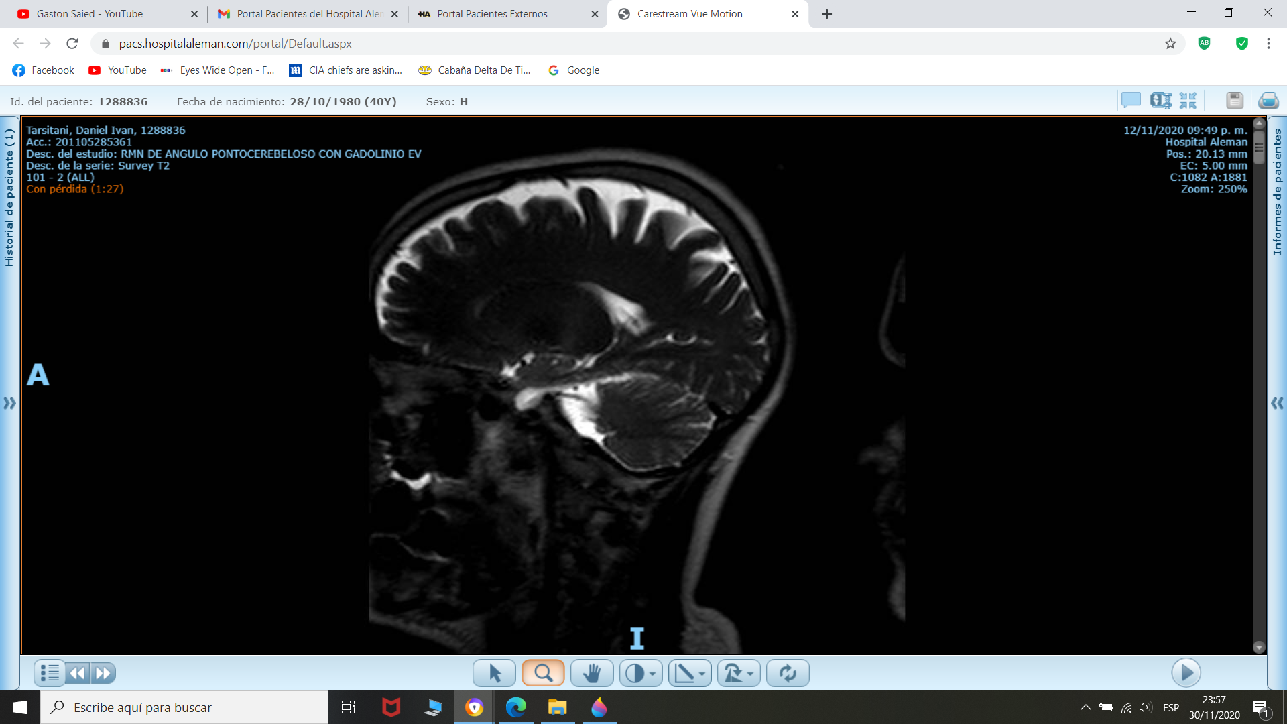Open the CIA chiefs are askin bookmark
The image size is (1287, 724).
tap(346, 70)
